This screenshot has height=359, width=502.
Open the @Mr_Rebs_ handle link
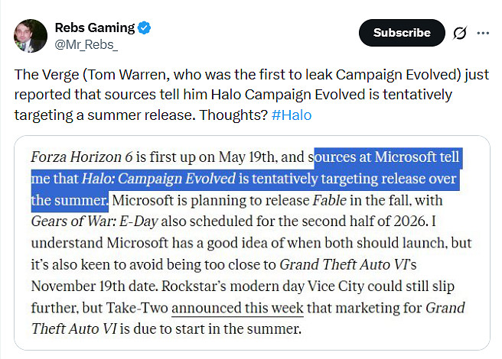85,44
